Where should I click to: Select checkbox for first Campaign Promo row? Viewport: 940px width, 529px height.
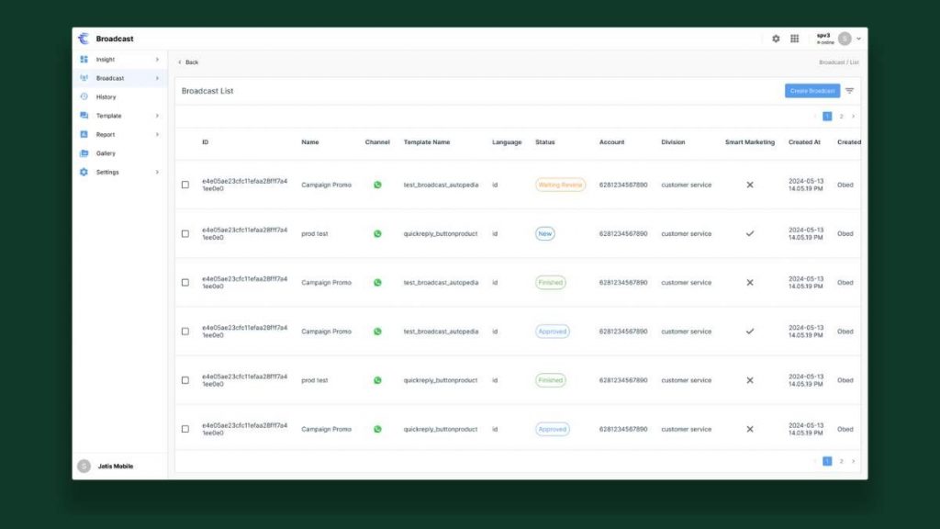pos(185,185)
